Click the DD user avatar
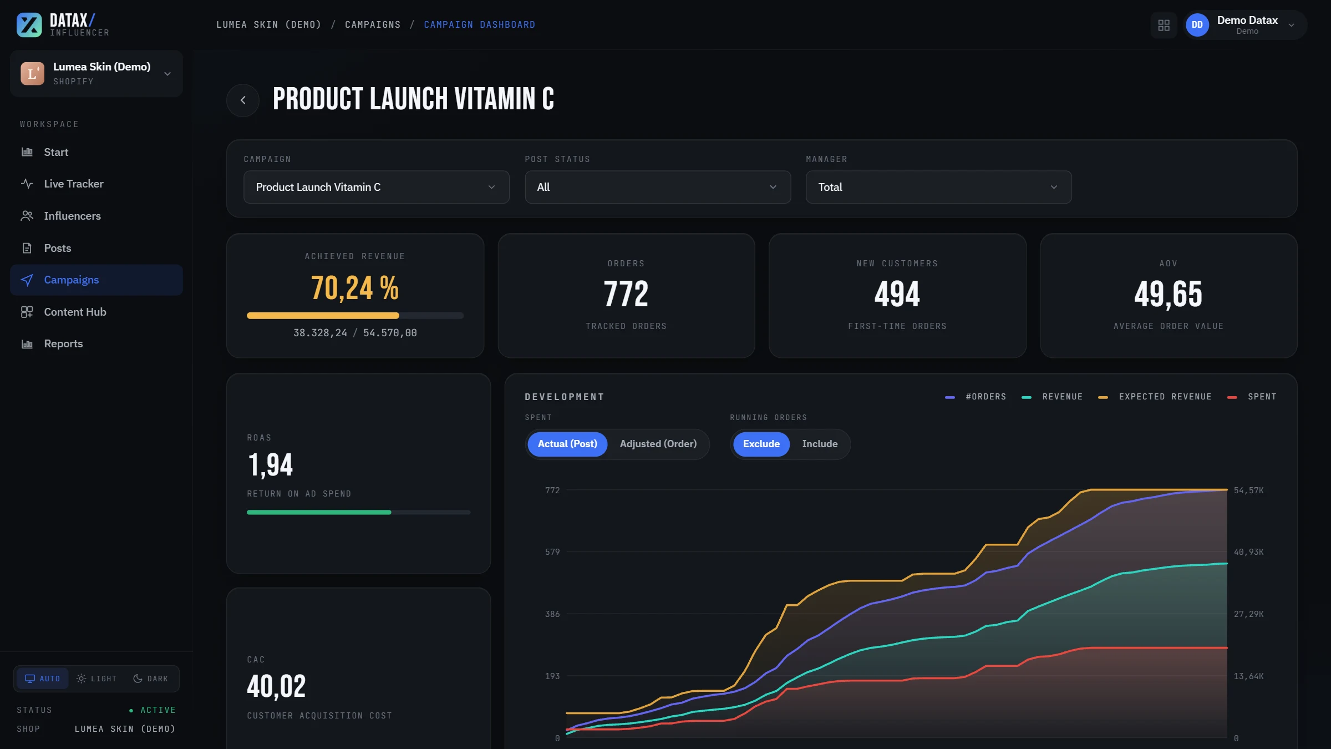The image size is (1331, 749). (x=1197, y=25)
